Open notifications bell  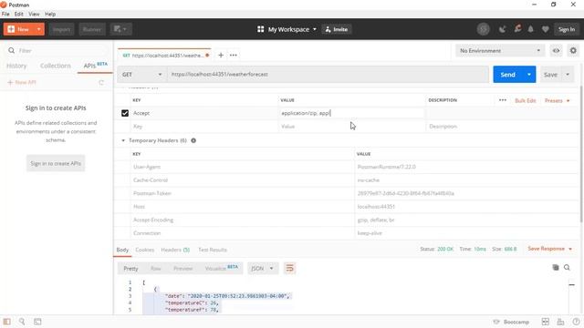click(531, 29)
